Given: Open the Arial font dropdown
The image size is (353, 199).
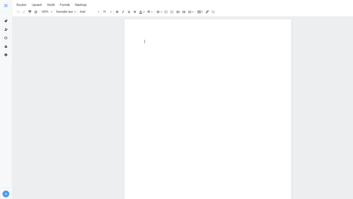Looking at the screenshot, I should click(90, 12).
